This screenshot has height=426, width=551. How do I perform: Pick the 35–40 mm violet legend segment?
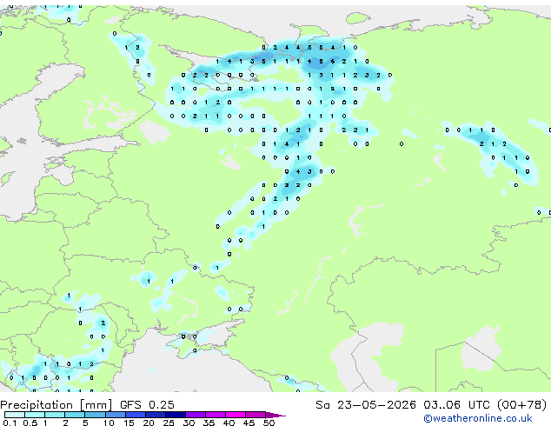click(x=216, y=415)
